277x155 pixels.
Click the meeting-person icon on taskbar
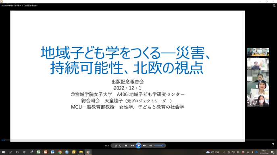pos(31,152)
